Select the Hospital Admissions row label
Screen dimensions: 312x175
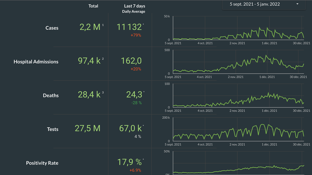coord(36,62)
